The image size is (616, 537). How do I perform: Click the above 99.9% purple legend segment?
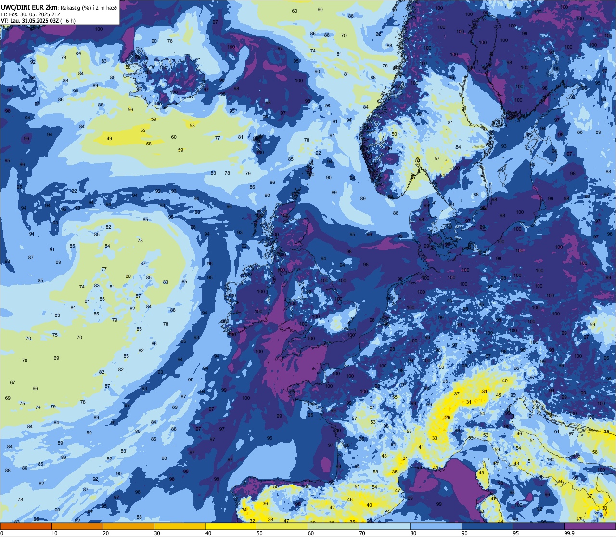click(590, 526)
